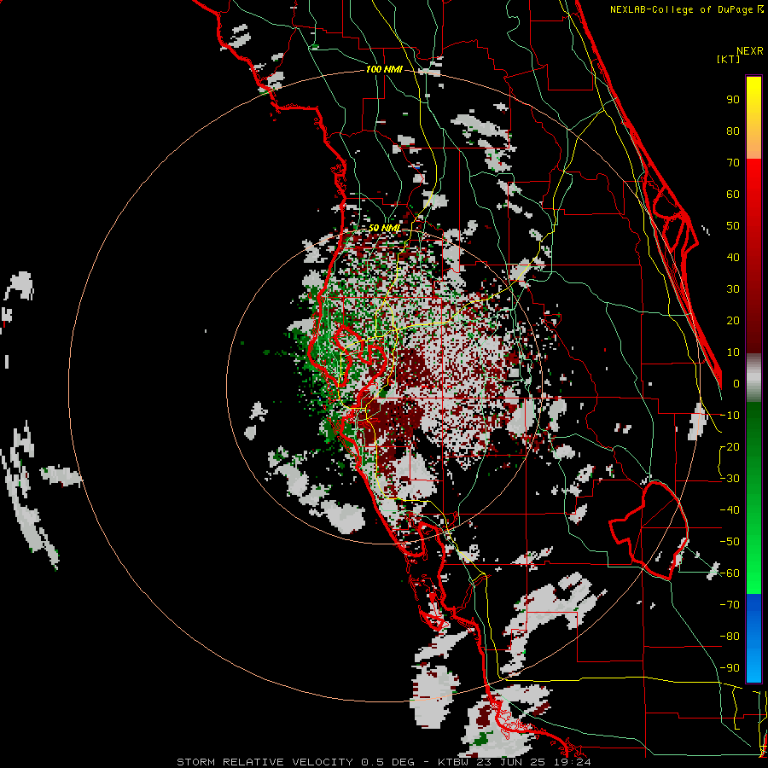Click the [KT] units label
768x768 pixels.
point(729,59)
